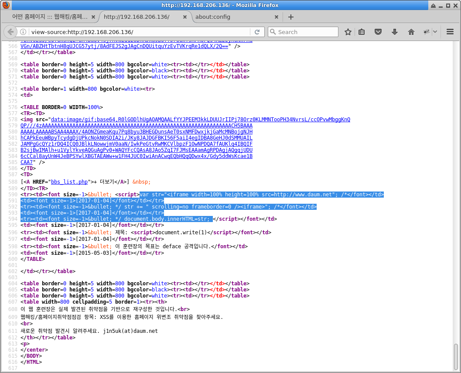Open the Downloads arrow panel
The height and width of the screenshot is (373, 461).
tap(395, 32)
